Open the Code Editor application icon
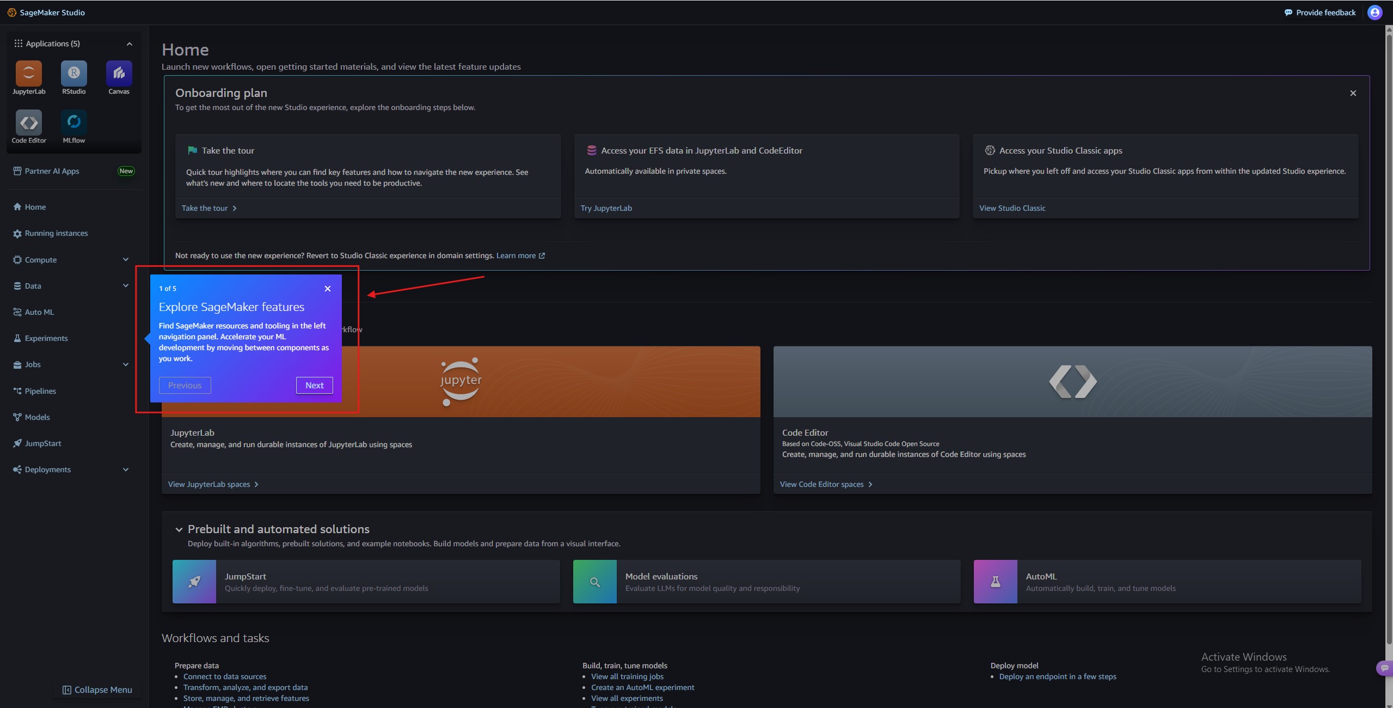The image size is (1393, 708). click(x=29, y=123)
